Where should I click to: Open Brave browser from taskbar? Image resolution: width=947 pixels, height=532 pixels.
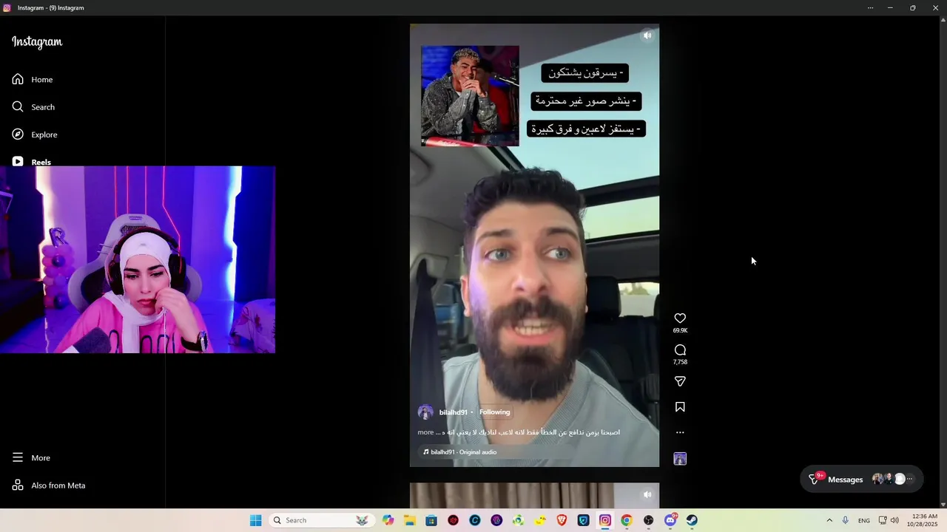click(x=562, y=520)
